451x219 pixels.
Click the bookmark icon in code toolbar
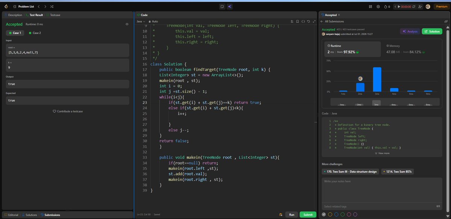pyautogui.click(x=298, y=21)
